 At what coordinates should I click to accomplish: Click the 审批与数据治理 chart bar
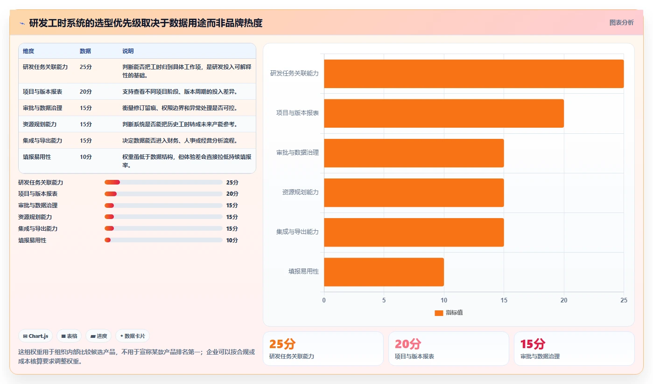[414, 153]
